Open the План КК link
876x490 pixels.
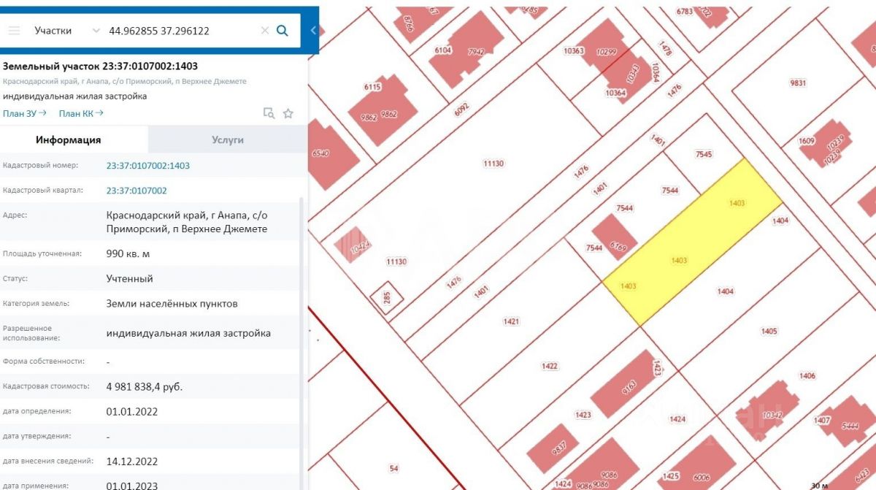[x=80, y=113]
